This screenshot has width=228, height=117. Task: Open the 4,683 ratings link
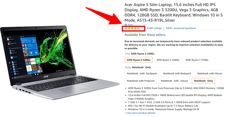[x=154, y=28]
